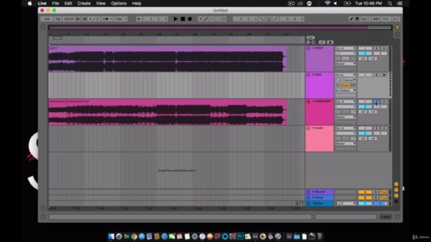Click the Tap tempo button
The width and height of the screenshot is (431, 242).
point(58,19)
